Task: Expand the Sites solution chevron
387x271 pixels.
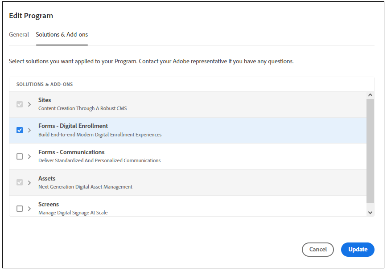Action: (x=29, y=104)
